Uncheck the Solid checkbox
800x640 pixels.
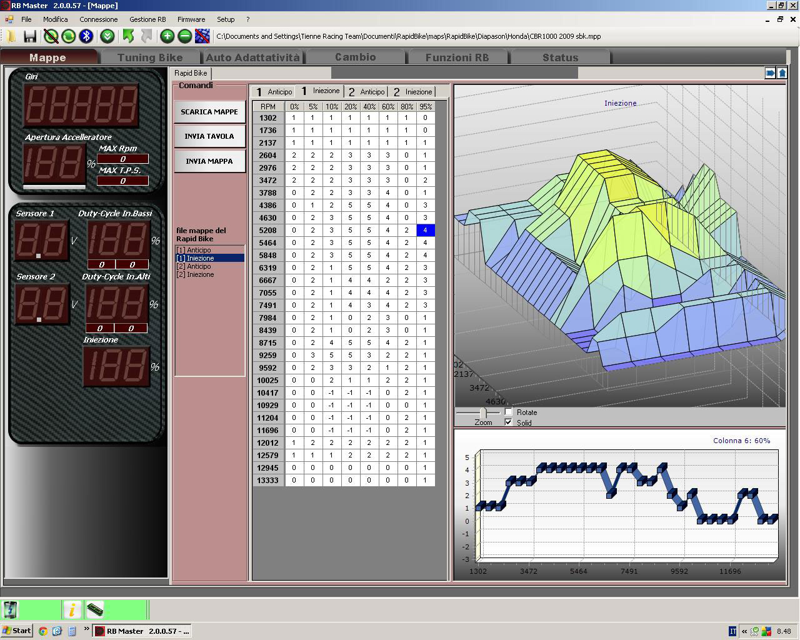point(509,422)
